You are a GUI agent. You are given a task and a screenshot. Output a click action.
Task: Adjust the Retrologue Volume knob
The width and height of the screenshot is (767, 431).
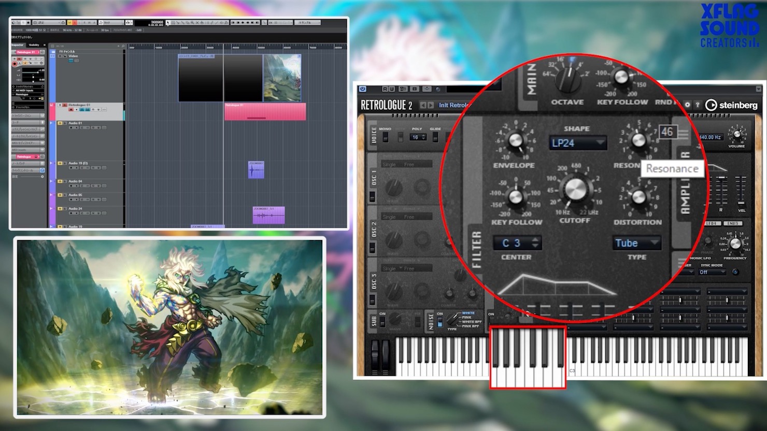pos(736,135)
